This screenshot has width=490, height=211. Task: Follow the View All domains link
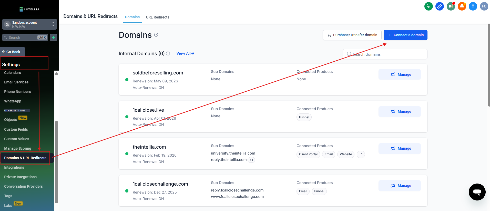[185, 53]
